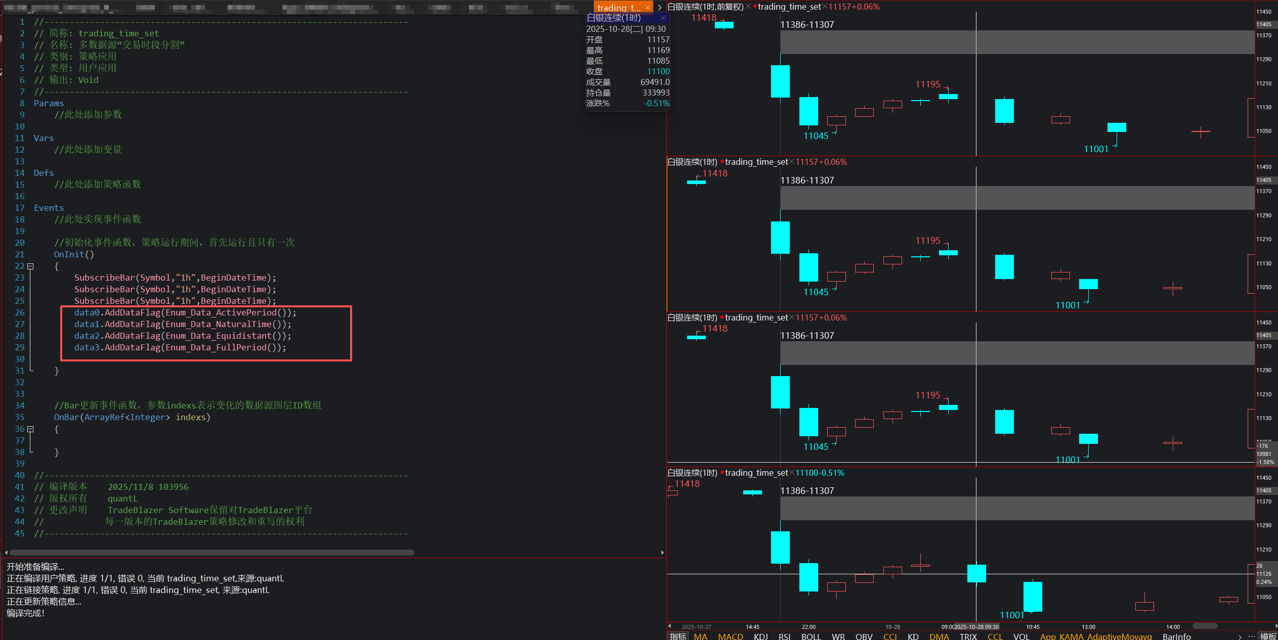Open the 模板 template menu
The height and width of the screenshot is (640, 1278).
tap(1268, 636)
